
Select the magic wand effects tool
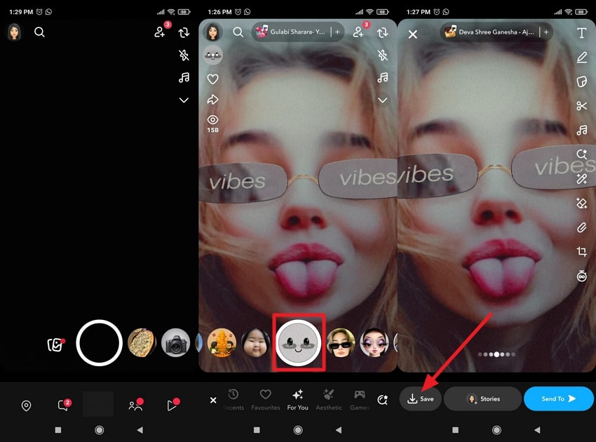point(581,178)
